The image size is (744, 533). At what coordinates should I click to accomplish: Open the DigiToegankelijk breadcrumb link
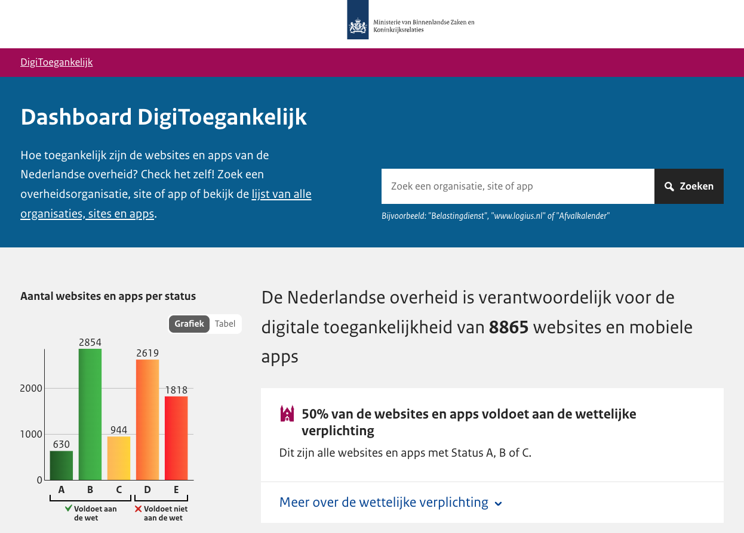57,62
